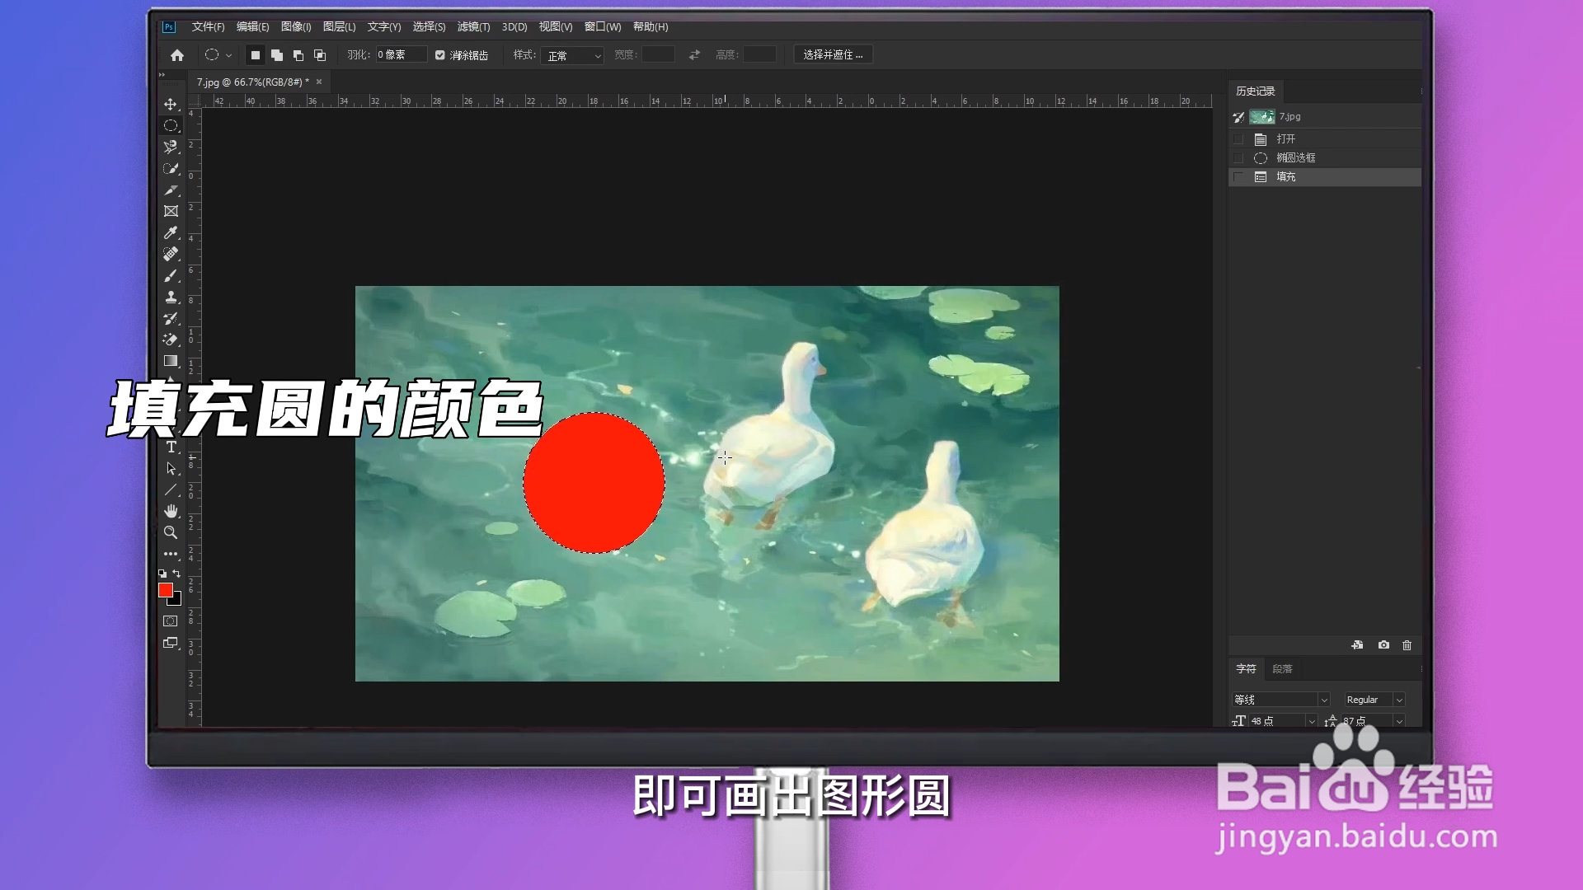The width and height of the screenshot is (1583, 890).
Task: Set history brush source for 打开 state
Action: point(1238,139)
